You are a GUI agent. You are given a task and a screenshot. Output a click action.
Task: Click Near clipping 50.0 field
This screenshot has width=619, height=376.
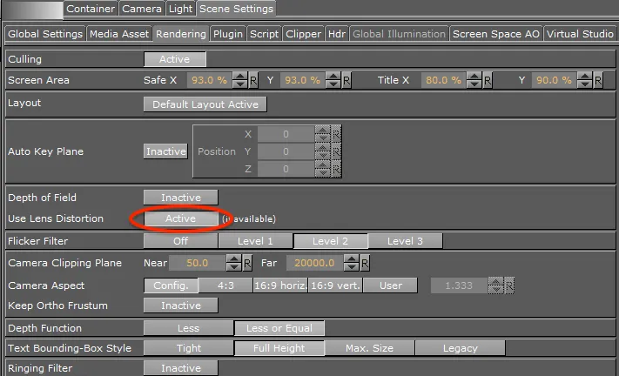coord(197,263)
